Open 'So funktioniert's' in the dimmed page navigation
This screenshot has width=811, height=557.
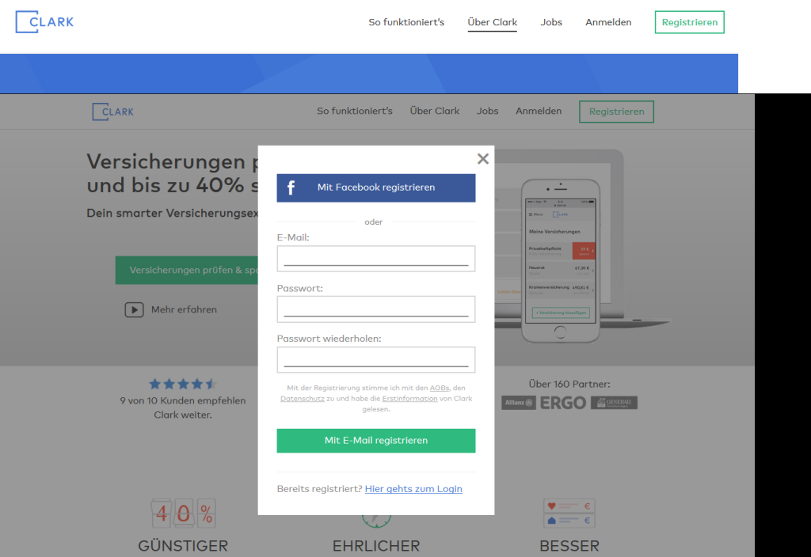click(x=355, y=111)
